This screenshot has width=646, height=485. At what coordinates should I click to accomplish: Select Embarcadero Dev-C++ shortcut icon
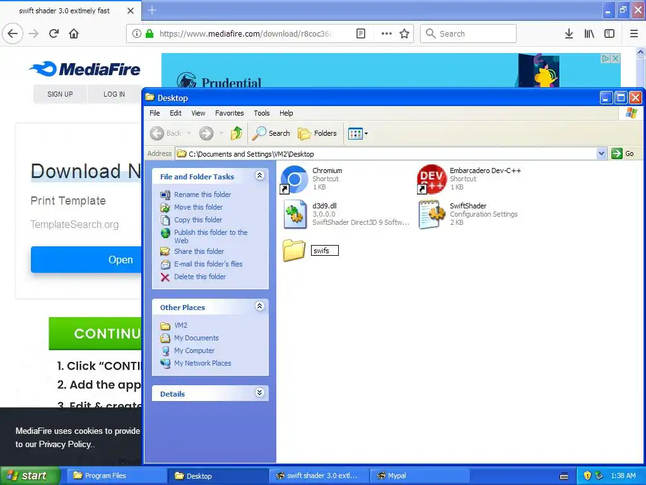(x=432, y=179)
